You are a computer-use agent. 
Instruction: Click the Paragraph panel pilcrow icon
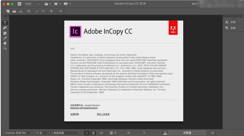[x=227, y=28]
